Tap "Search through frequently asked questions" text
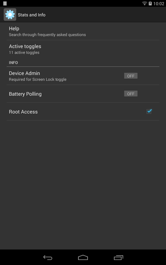 [47, 35]
